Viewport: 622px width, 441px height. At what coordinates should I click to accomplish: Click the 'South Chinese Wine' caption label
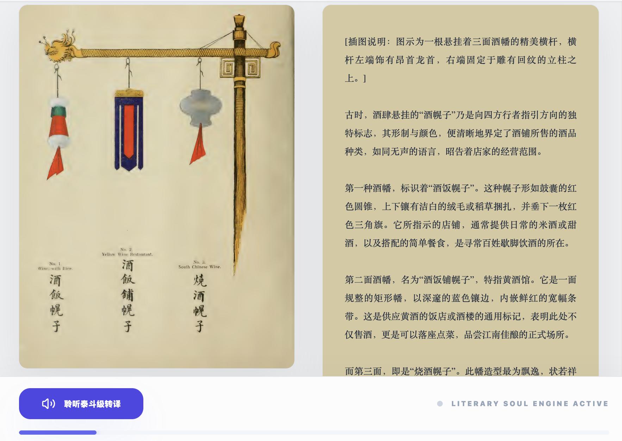click(200, 265)
